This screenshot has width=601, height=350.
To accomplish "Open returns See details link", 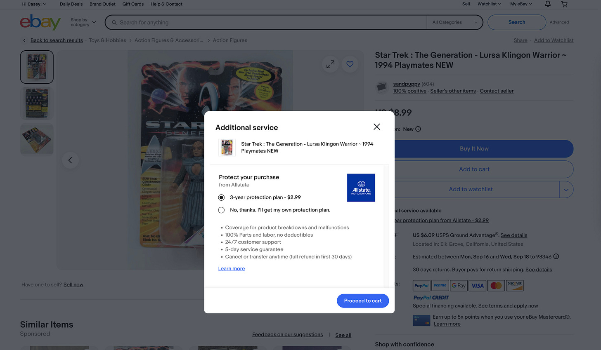I will click(x=539, y=270).
